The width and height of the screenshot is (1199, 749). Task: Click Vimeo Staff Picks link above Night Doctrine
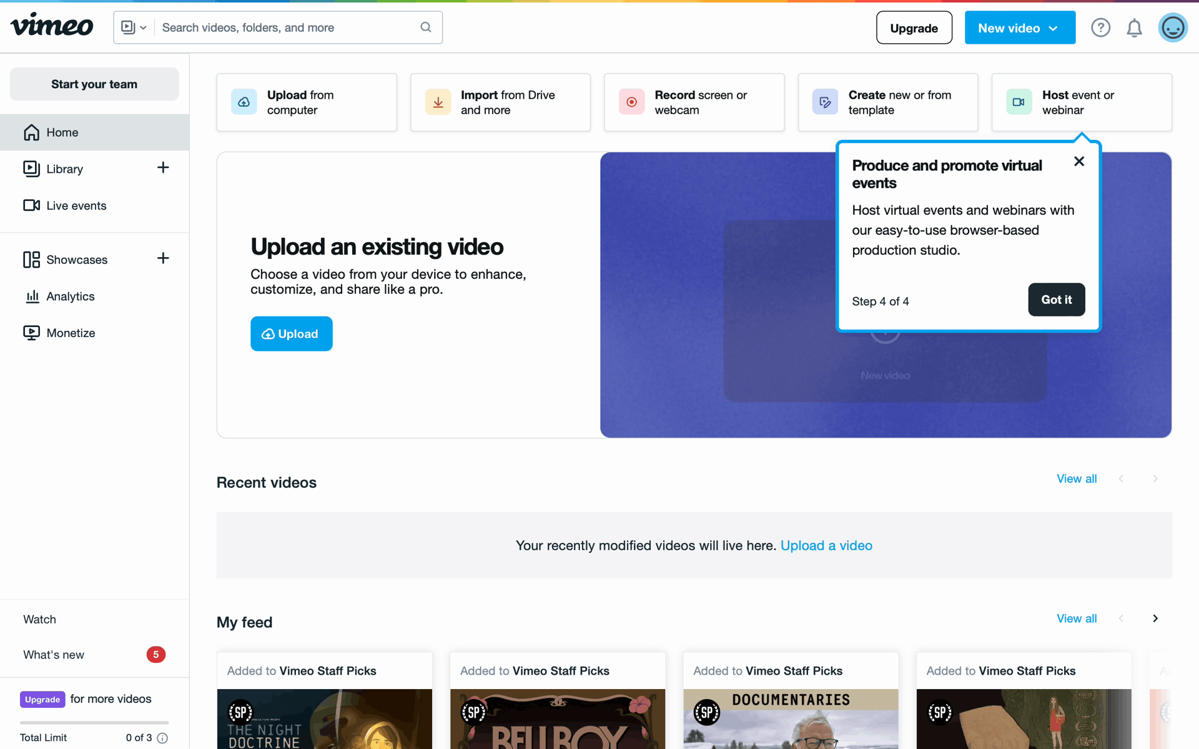point(328,671)
